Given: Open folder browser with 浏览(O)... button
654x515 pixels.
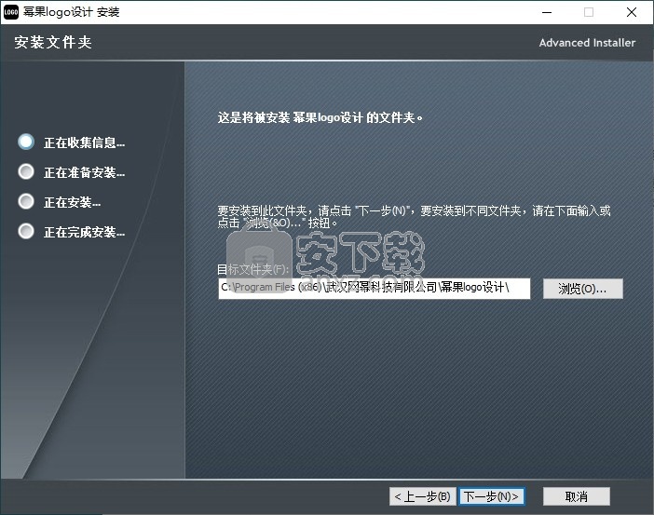Looking at the screenshot, I should point(582,289).
